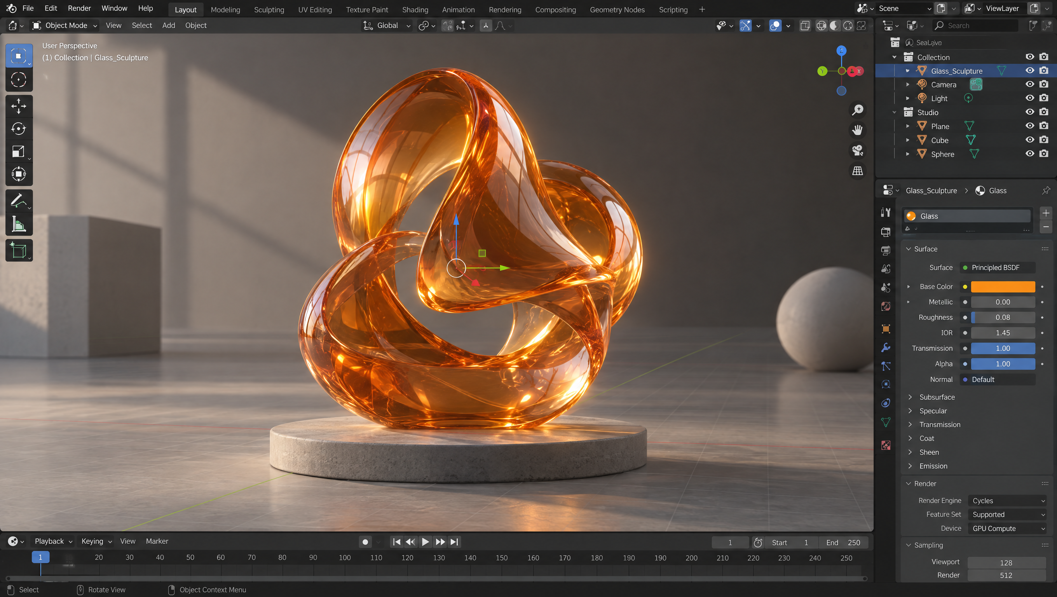Hide the Studio collection eye icon
This screenshot has width=1057, height=597.
[1029, 112]
